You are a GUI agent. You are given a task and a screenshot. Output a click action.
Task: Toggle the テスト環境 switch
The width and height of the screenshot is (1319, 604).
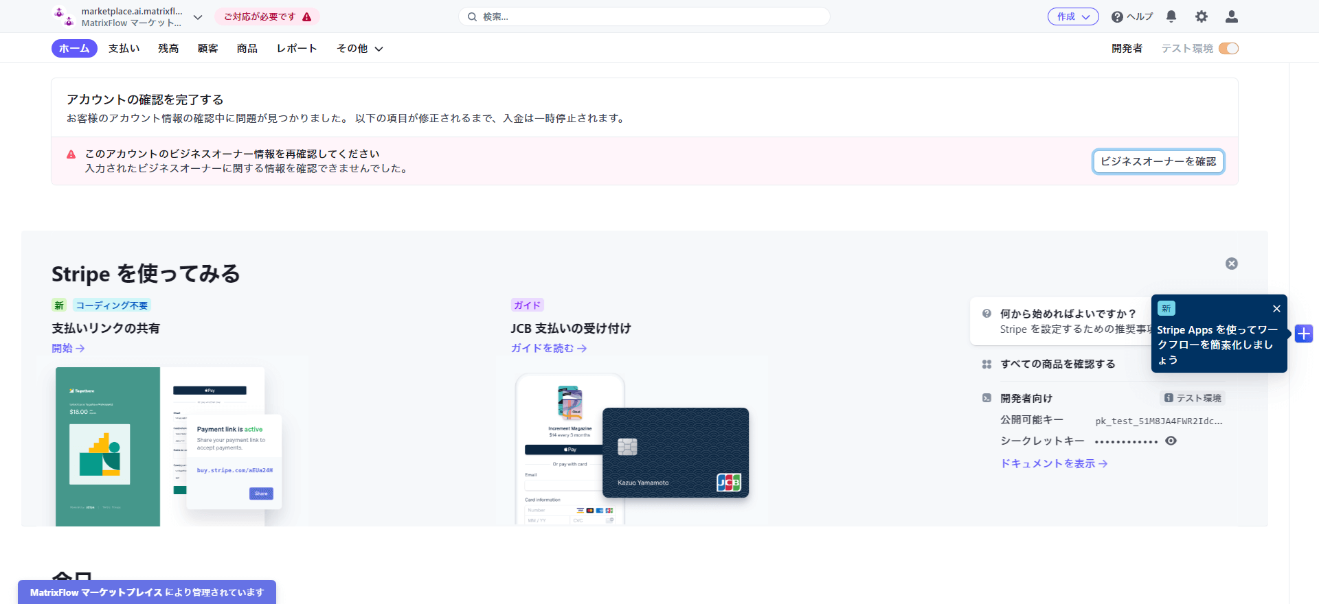(x=1228, y=48)
